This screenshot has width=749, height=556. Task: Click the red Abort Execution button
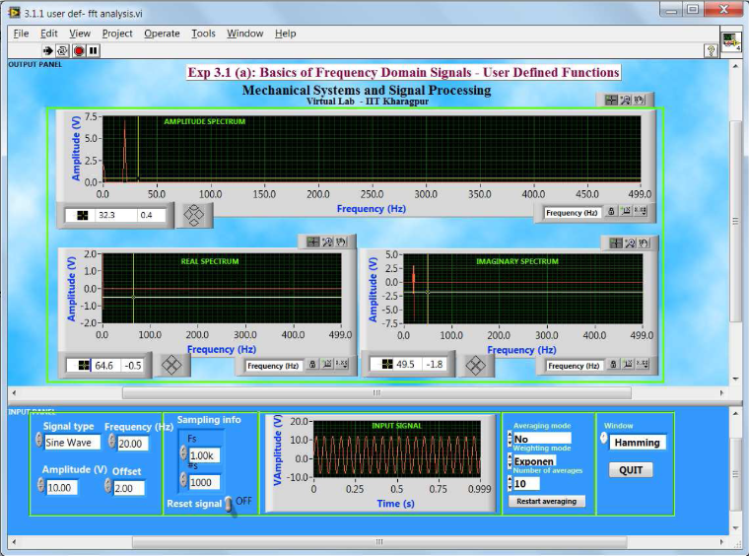click(x=79, y=50)
